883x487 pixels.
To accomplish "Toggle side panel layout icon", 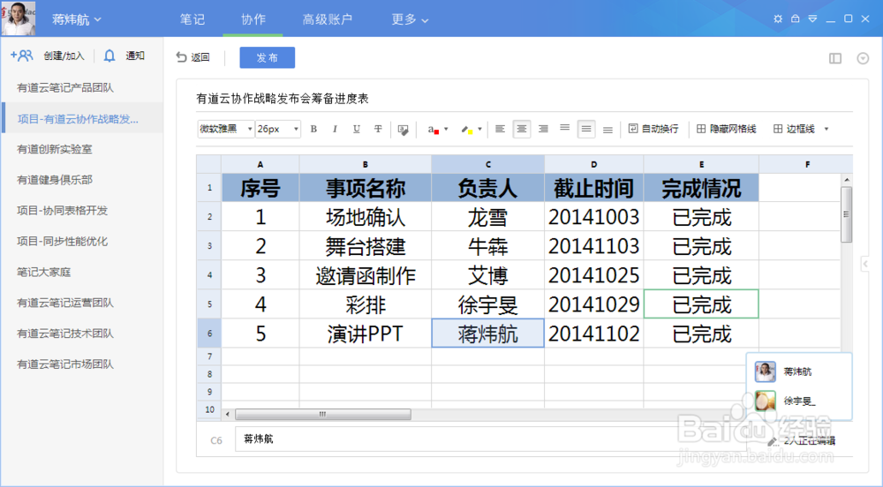I will tap(835, 58).
